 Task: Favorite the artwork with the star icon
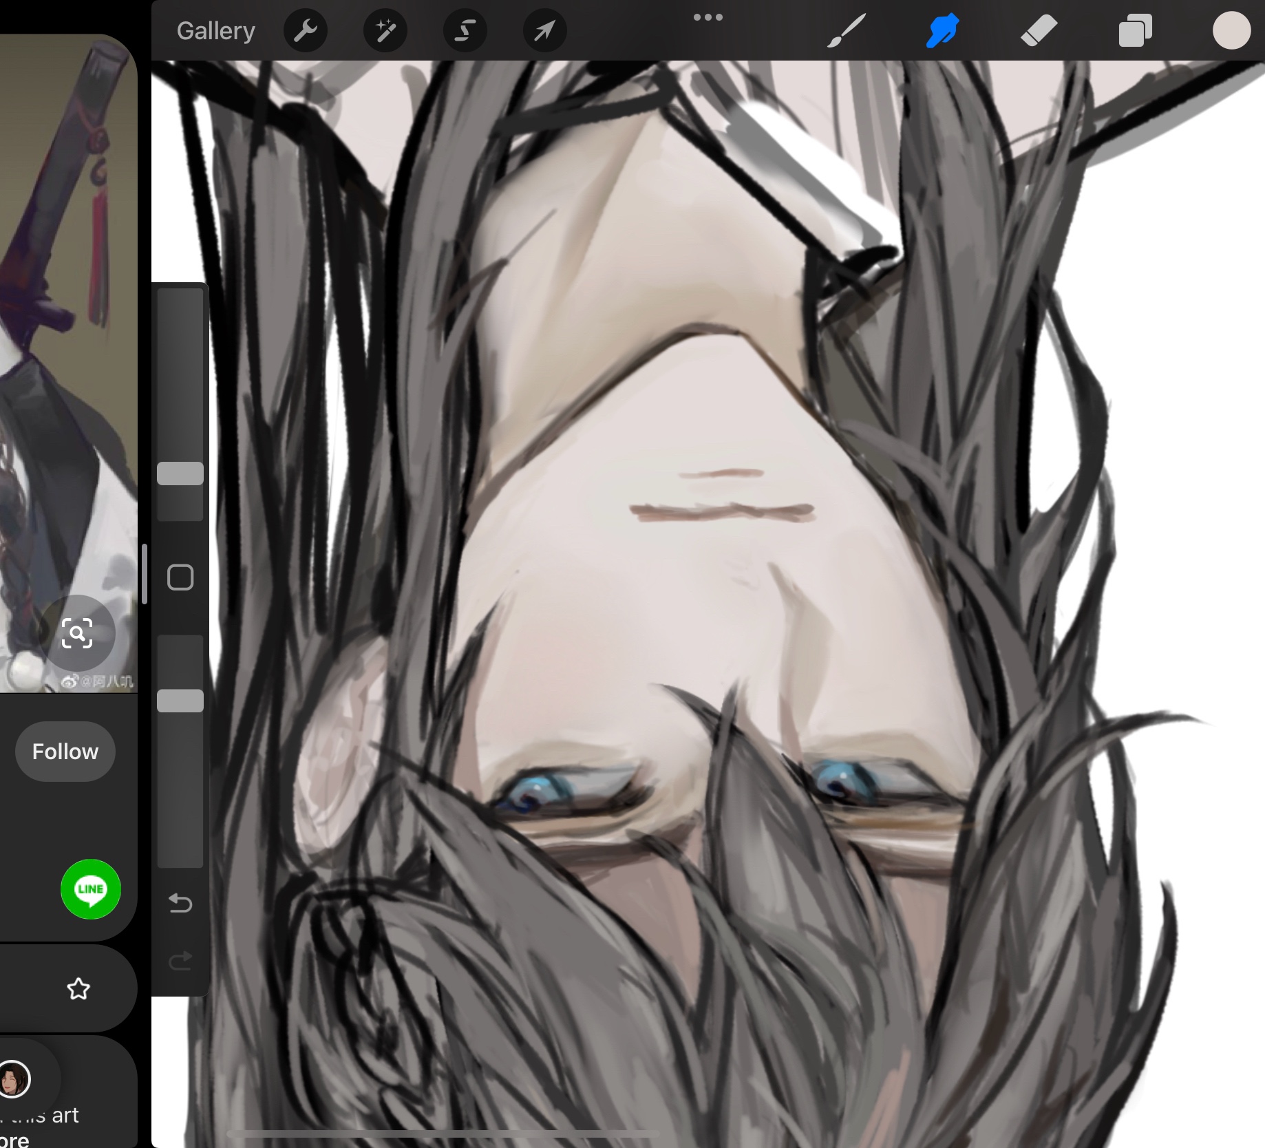78,989
